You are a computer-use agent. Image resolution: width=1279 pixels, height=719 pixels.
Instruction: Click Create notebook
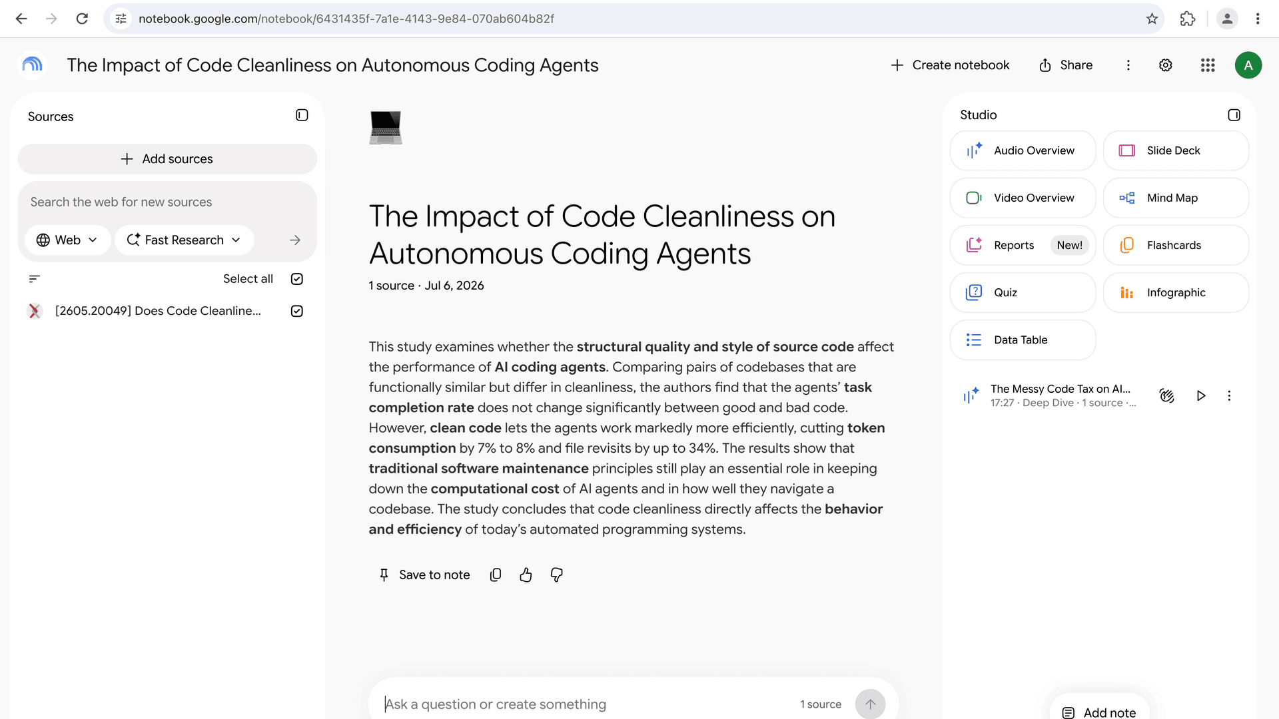950,65
